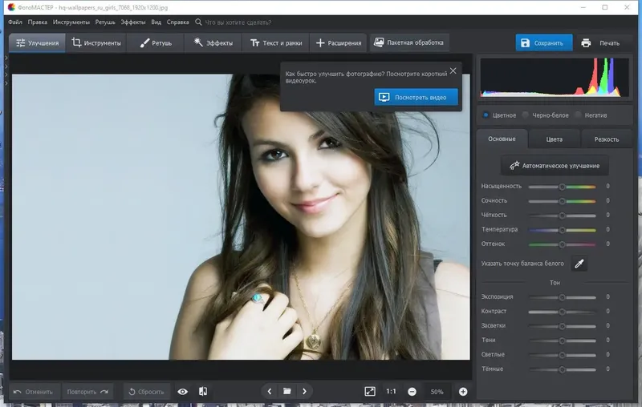The image size is (642, 407).
Task: Click the Печать printer icon
Action: [586, 43]
